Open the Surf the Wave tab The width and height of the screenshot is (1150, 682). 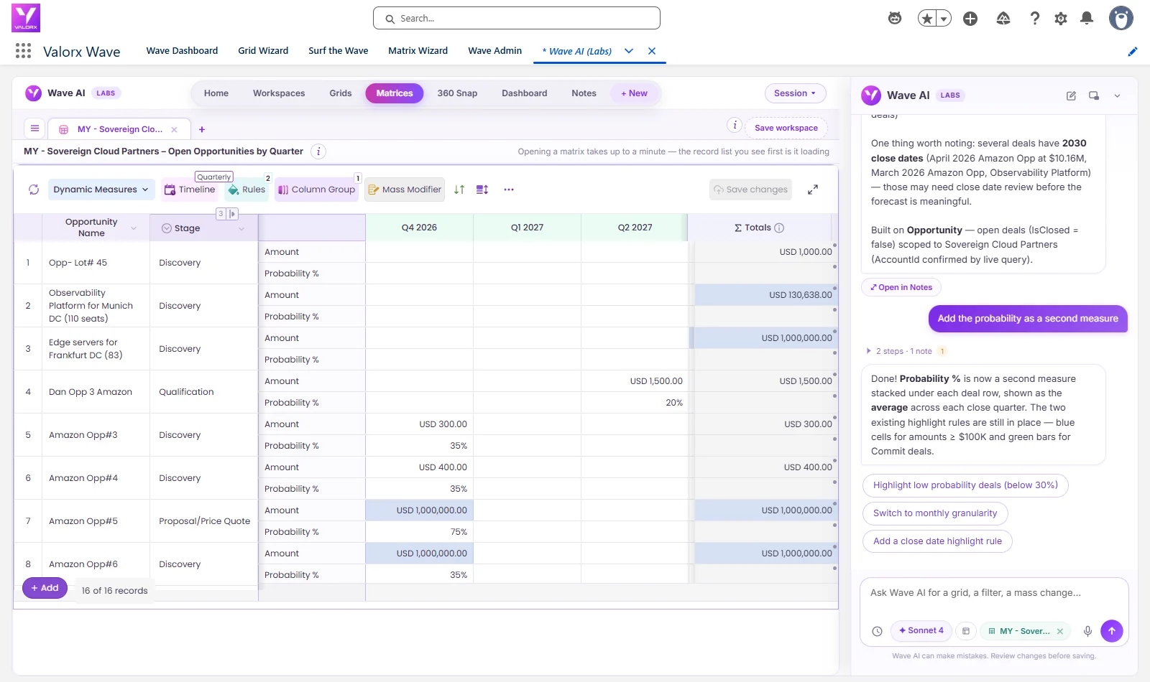339,51
